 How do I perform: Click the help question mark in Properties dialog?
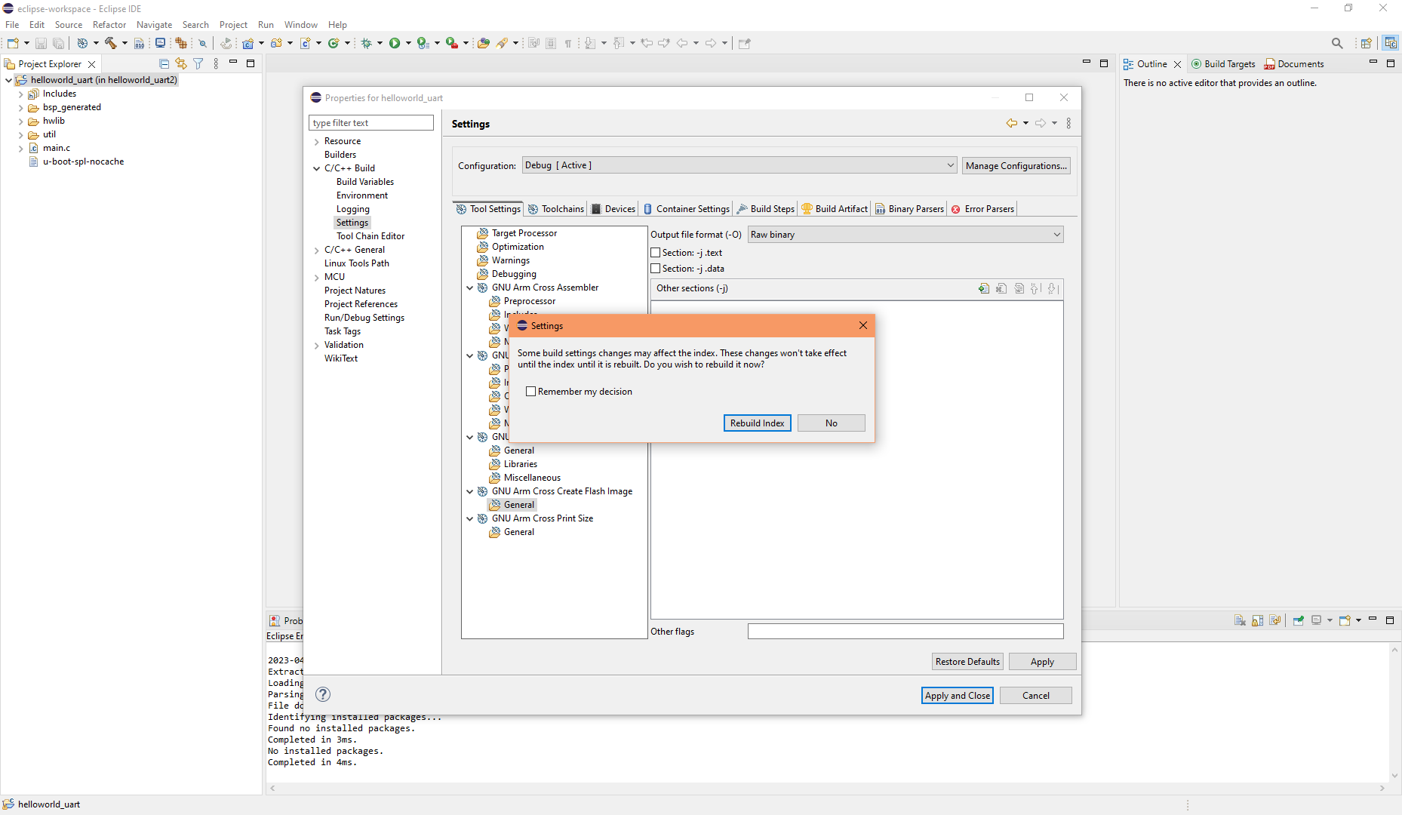323,694
